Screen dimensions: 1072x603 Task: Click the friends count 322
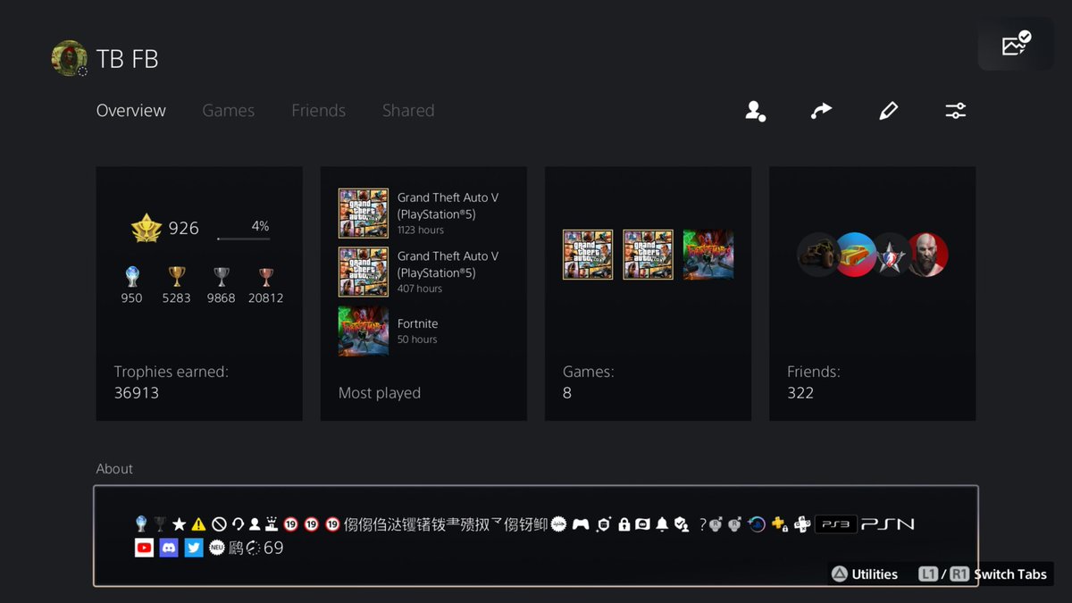pyautogui.click(x=800, y=393)
